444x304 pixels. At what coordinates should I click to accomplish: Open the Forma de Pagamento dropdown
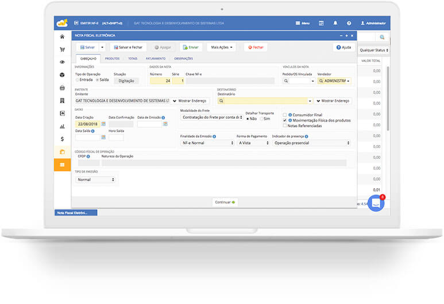(252, 143)
